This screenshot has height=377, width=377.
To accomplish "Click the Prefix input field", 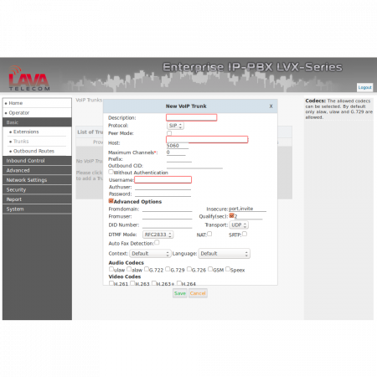I will (x=179, y=159).
